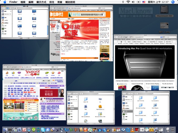Click the Cover Story banner on Business Next page
Screen dimensions: 178x133
[80, 30]
